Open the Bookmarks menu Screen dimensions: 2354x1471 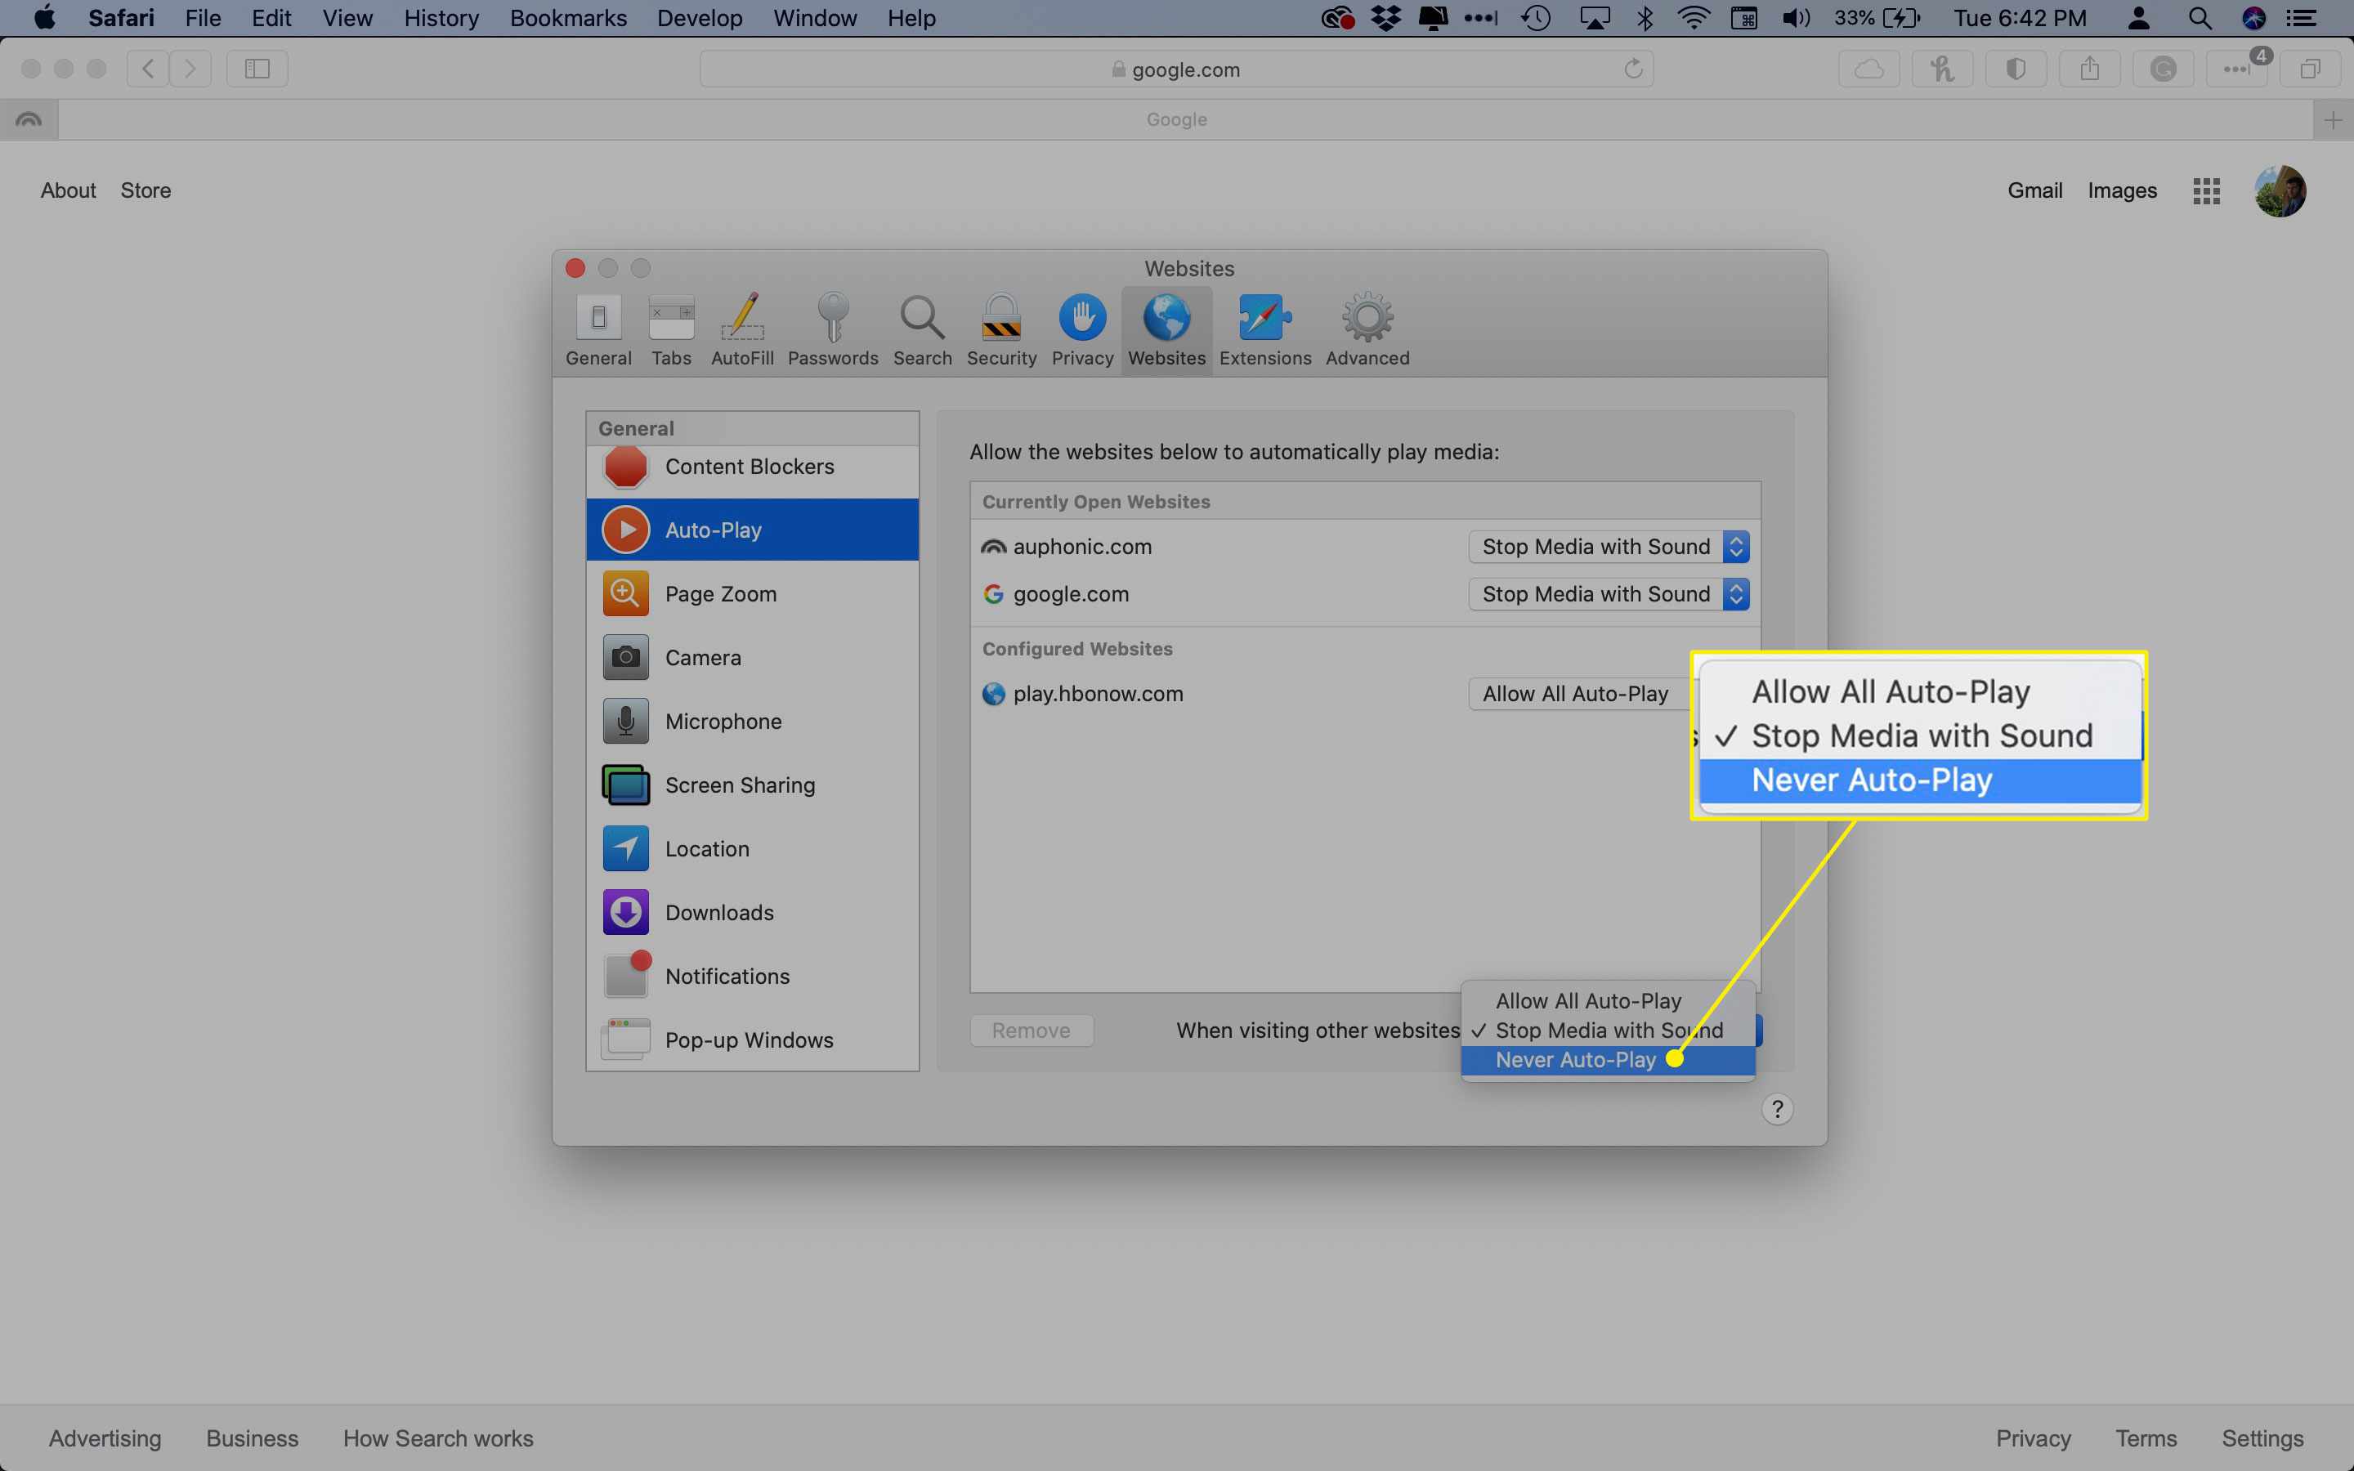pyautogui.click(x=568, y=19)
